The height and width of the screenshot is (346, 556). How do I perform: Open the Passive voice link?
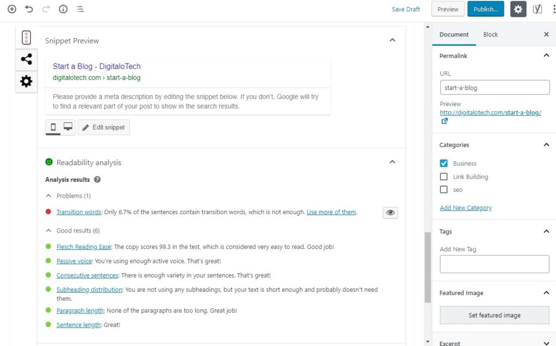pos(74,261)
